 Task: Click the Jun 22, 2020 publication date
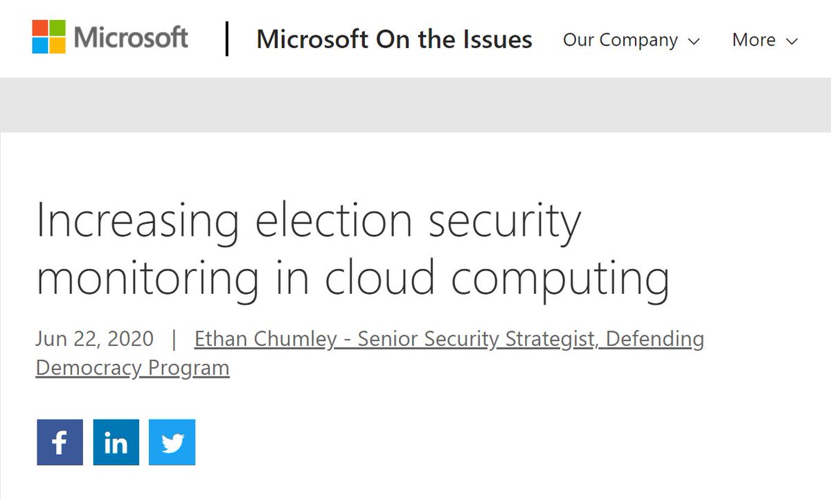pos(94,339)
